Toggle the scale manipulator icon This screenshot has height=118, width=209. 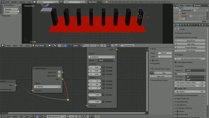tap(71, 46)
